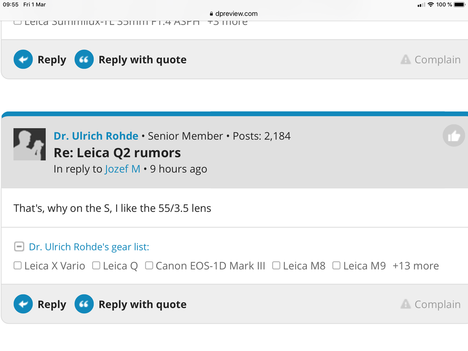Click the upper quote-mark icon

(x=84, y=59)
